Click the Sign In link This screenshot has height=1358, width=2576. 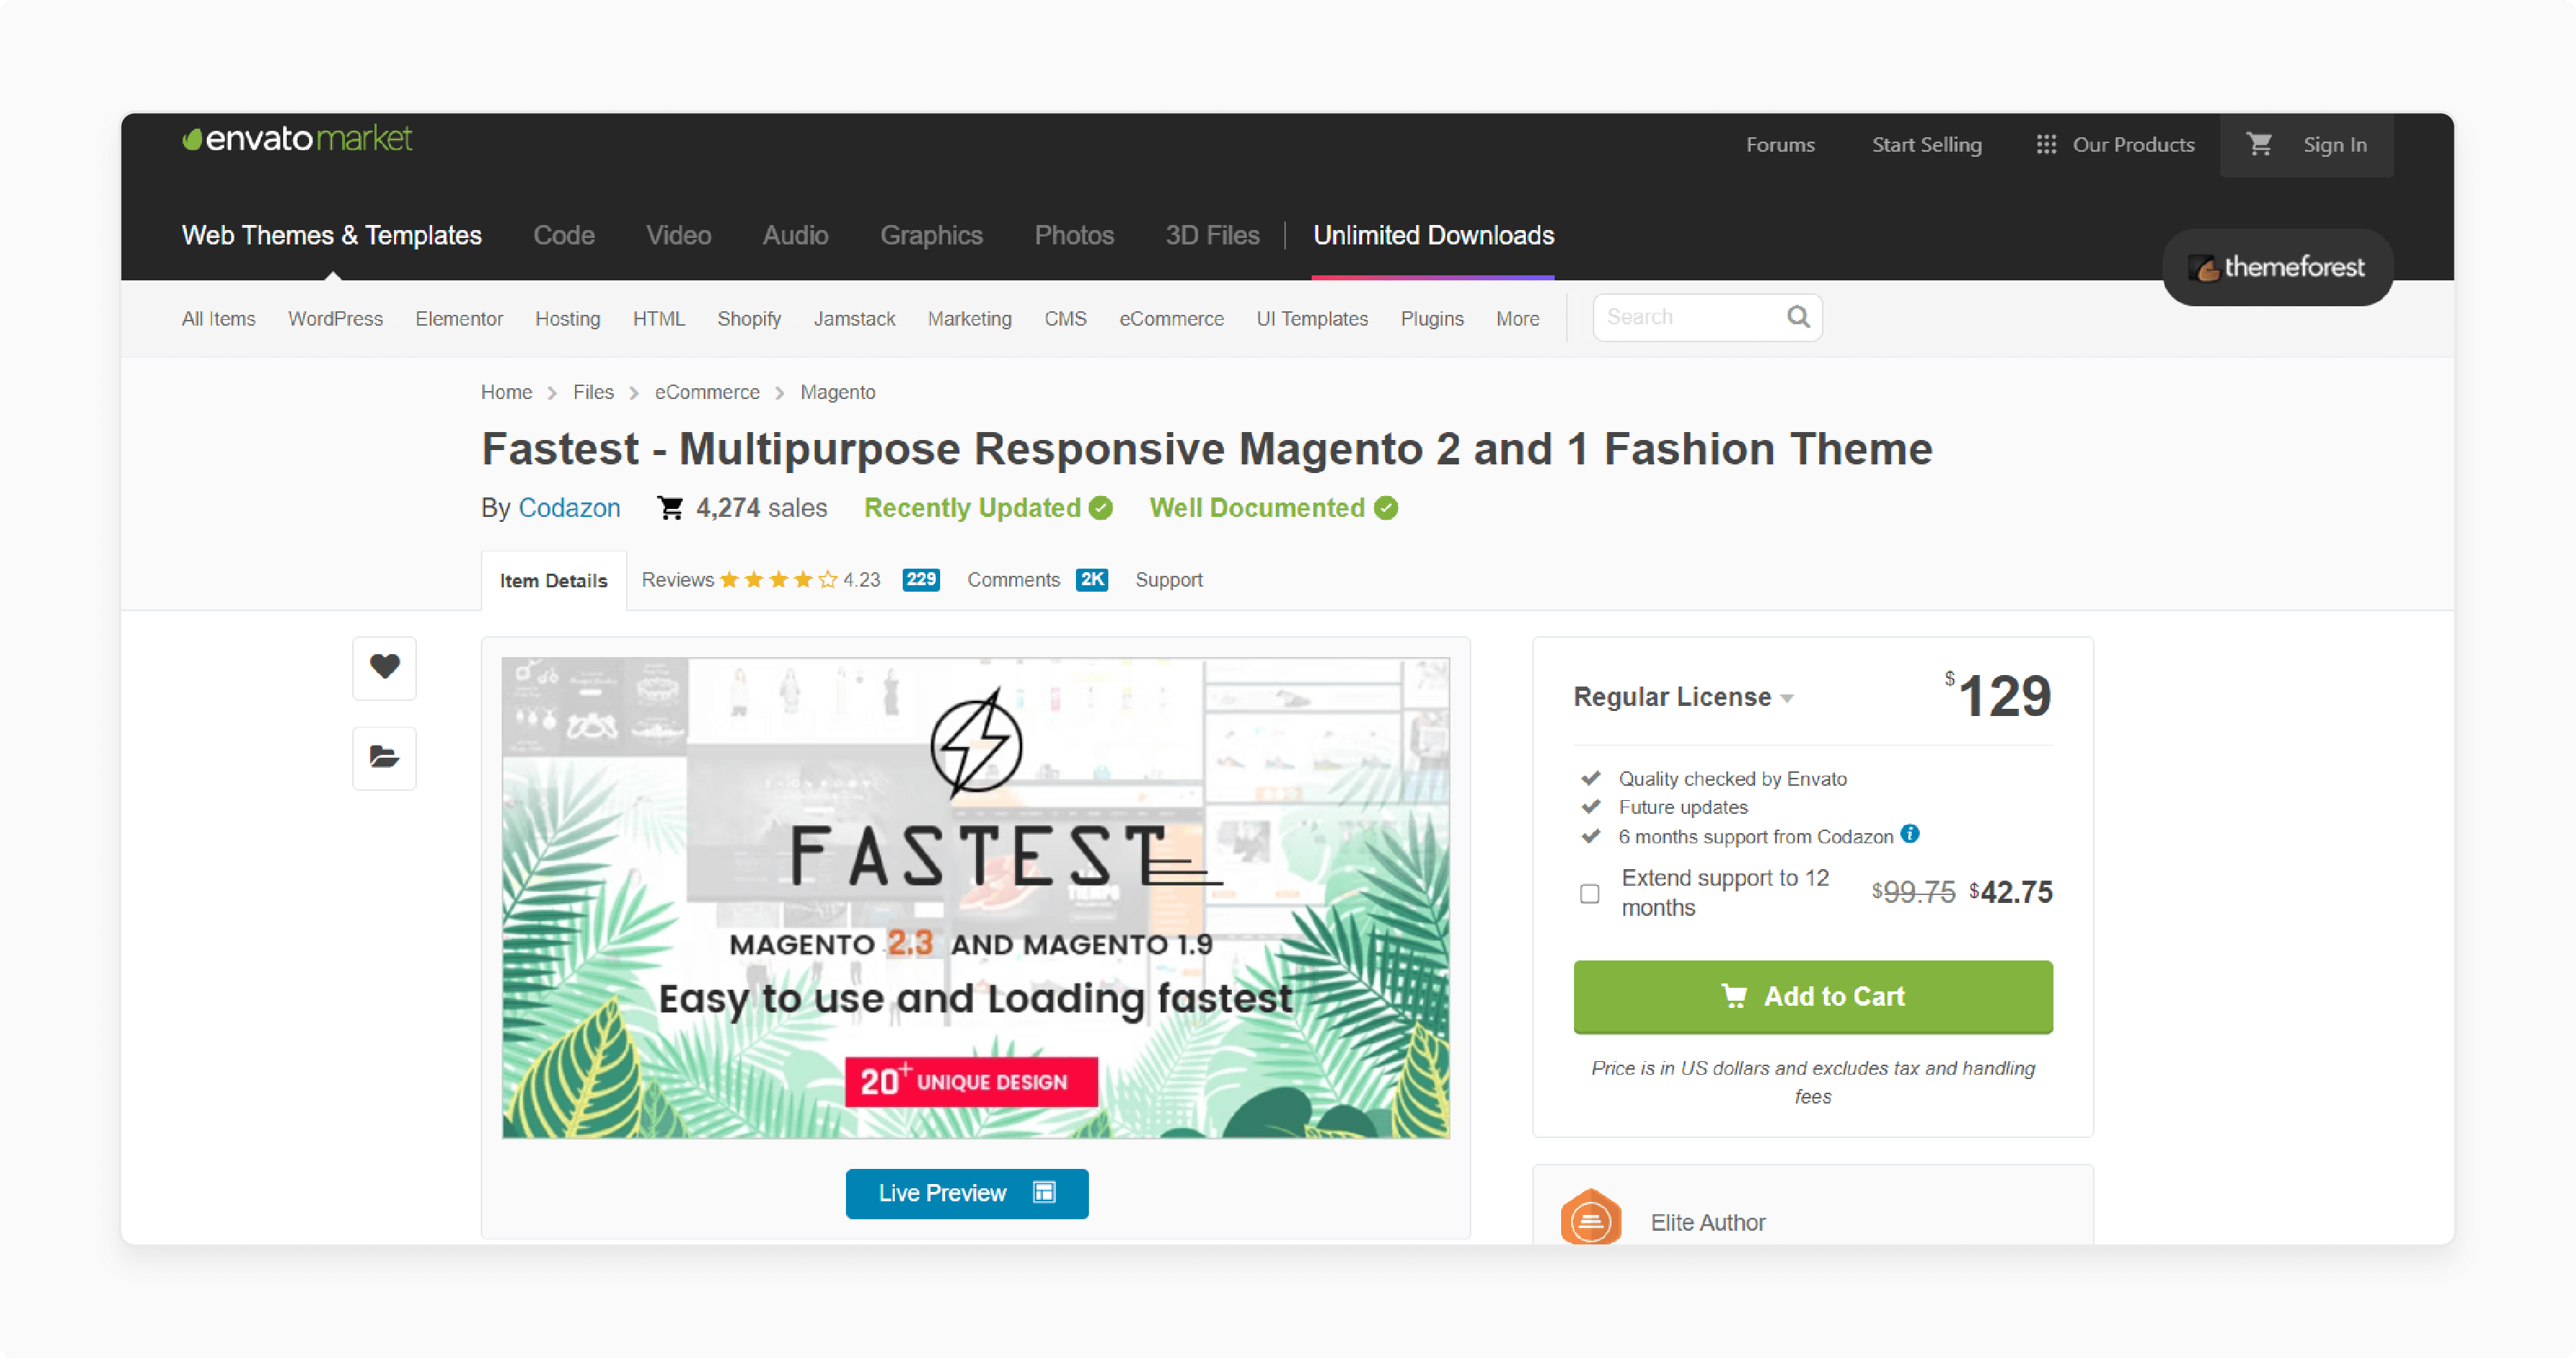2335,145
